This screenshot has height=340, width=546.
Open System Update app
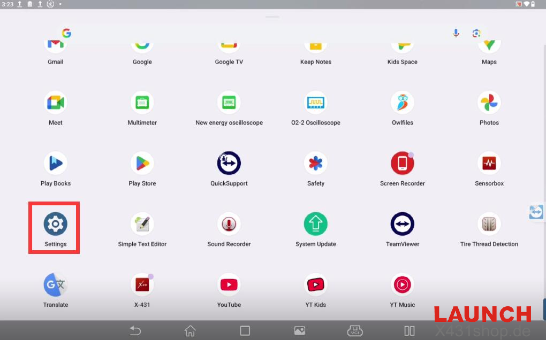tap(315, 225)
